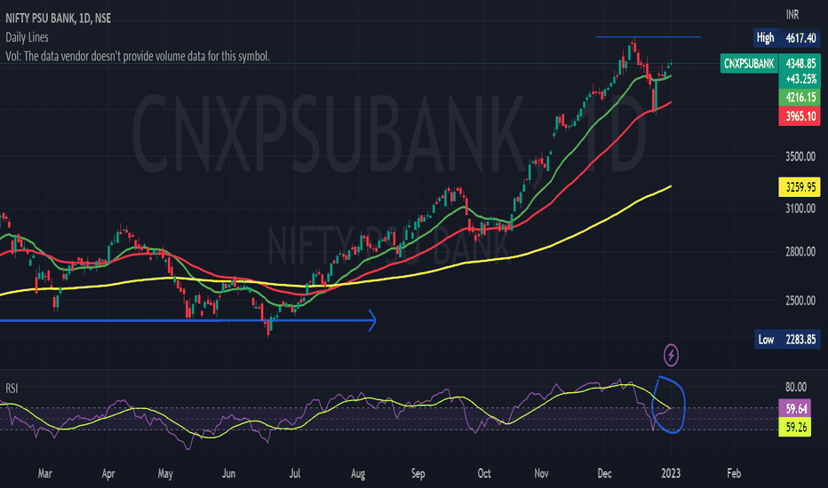Click the Low 2283.85 price label

[787, 339]
